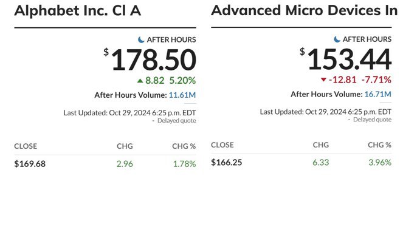This screenshot has height=244, width=403.
Task: Select Alphabet's closing price $169.68
Action: (x=30, y=164)
